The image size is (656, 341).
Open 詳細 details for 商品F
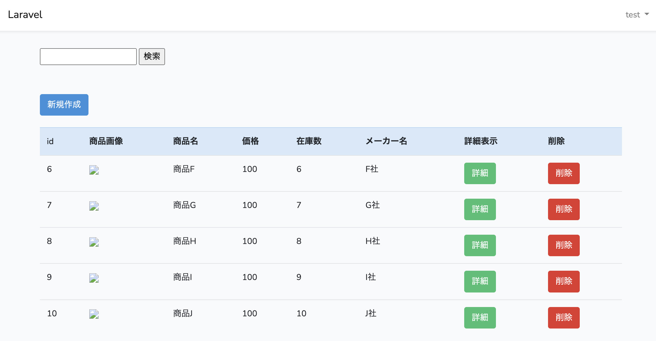click(480, 173)
